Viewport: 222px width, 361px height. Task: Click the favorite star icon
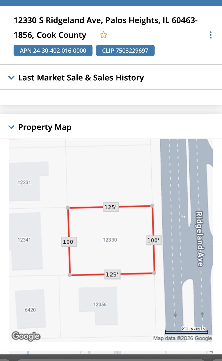pos(103,35)
